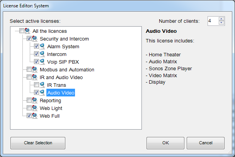The height and width of the screenshot is (157, 235).
Task: Click the Reporting license icon
Action: [x=35, y=100]
